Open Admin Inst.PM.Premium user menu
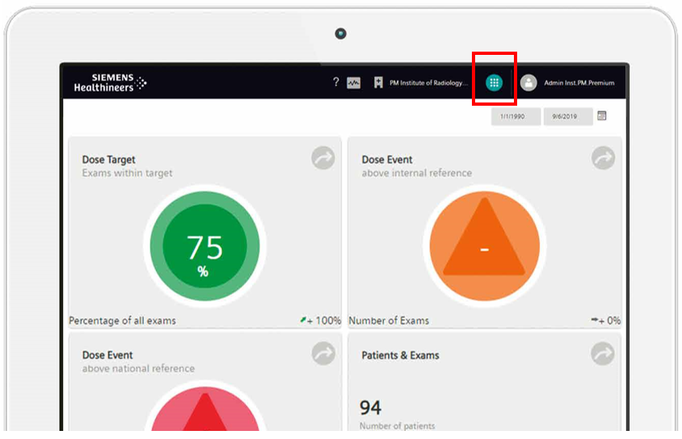The image size is (682, 439). [x=579, y=82]
